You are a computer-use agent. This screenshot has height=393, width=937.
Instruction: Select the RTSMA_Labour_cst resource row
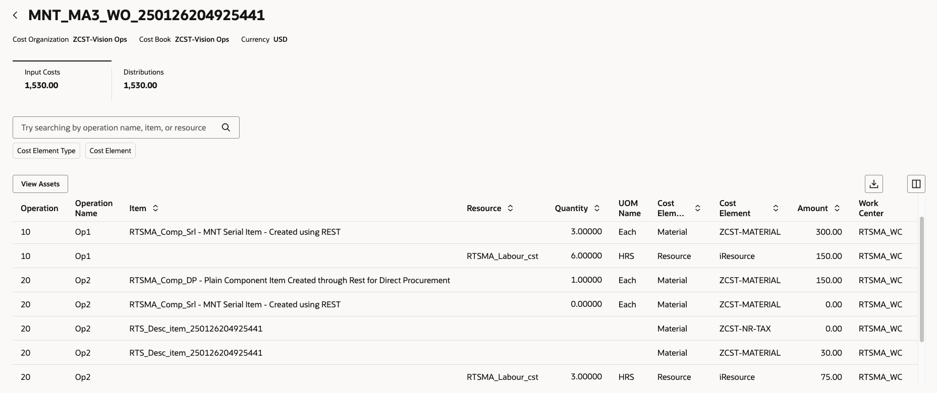click(502, 256)
